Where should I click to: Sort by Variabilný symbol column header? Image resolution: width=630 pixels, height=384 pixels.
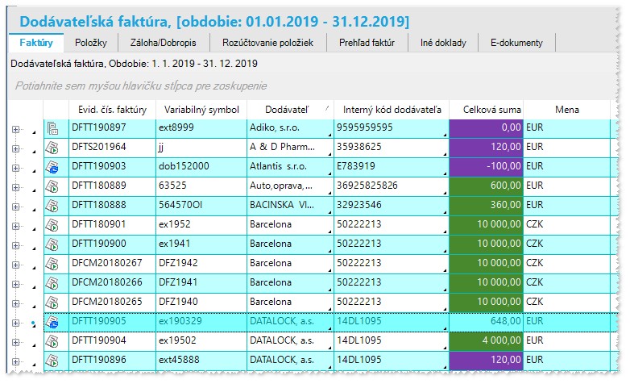[201, 110]
